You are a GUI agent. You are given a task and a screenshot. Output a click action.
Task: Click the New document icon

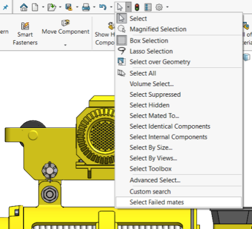pyautogui.click(x=35, y=8)
